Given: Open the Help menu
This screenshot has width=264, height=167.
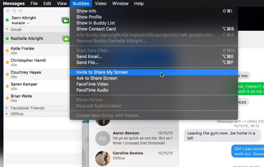Looking at the screenshot, I should point(139,3).
